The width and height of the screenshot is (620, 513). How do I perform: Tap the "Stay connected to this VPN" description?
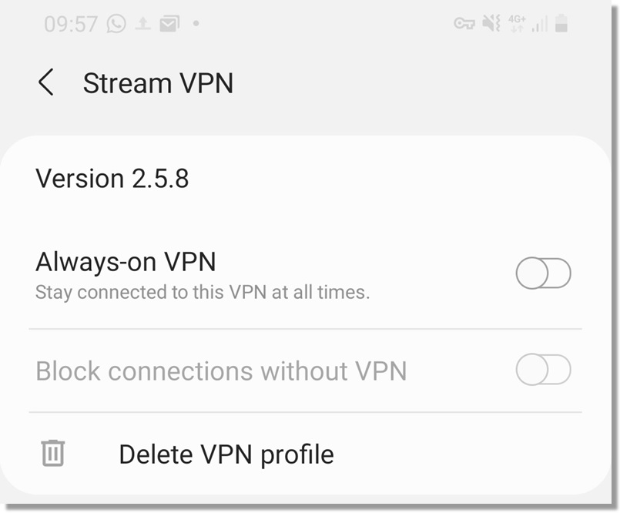(x=203, y=293)
